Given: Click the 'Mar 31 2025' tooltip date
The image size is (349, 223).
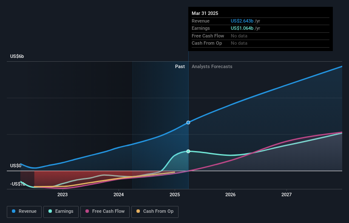Looking at the screenshot, I should click(x=205, y=13).
